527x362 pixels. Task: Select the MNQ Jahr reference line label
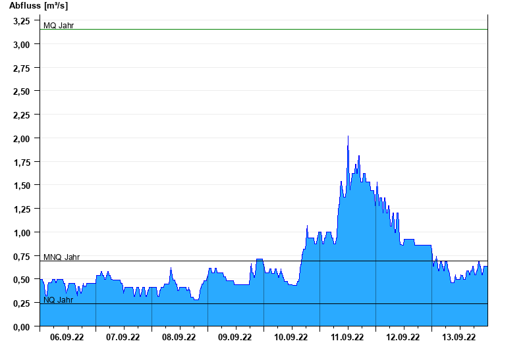(x=61, y=257)
